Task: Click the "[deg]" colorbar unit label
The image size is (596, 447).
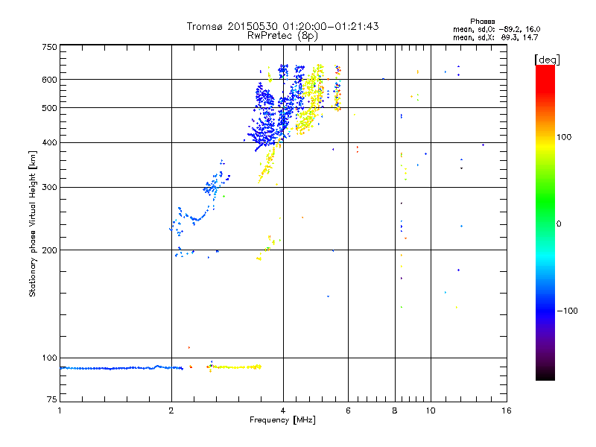Action: coord(547,59)
